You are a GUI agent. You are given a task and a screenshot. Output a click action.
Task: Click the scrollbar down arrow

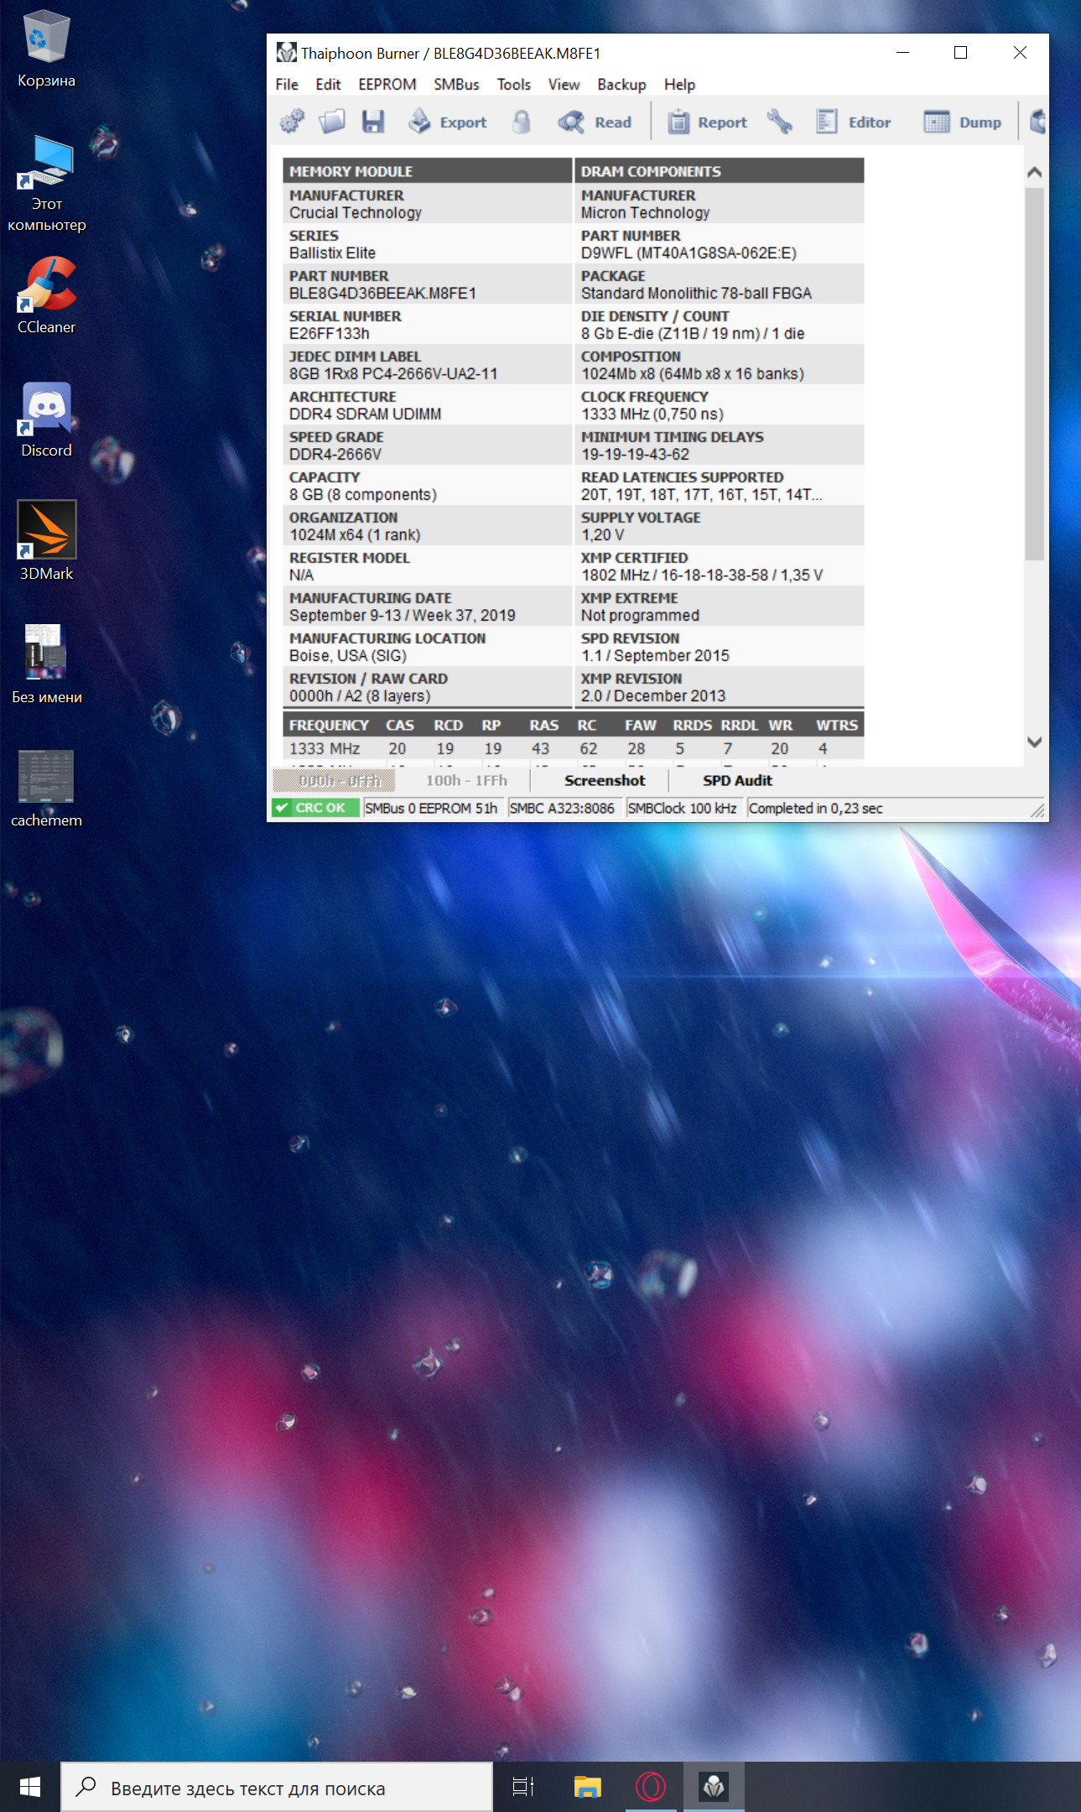[1035, 742]
